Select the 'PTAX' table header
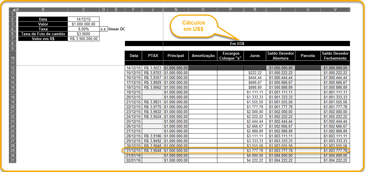Screen dimensions: 368x172 (x=152, y=56)
